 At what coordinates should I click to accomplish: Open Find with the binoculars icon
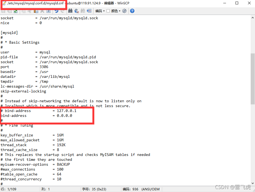tap(71, 11)
